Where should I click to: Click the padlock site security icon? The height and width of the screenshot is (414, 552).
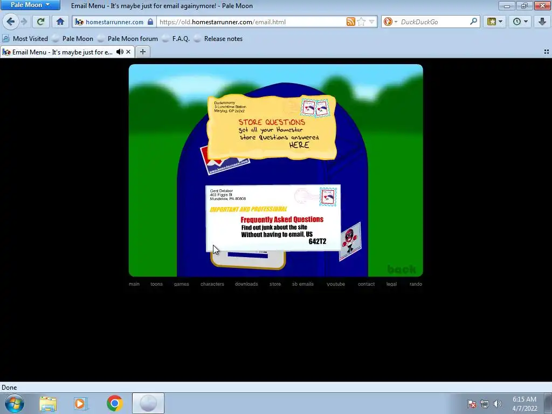[150, 22]
